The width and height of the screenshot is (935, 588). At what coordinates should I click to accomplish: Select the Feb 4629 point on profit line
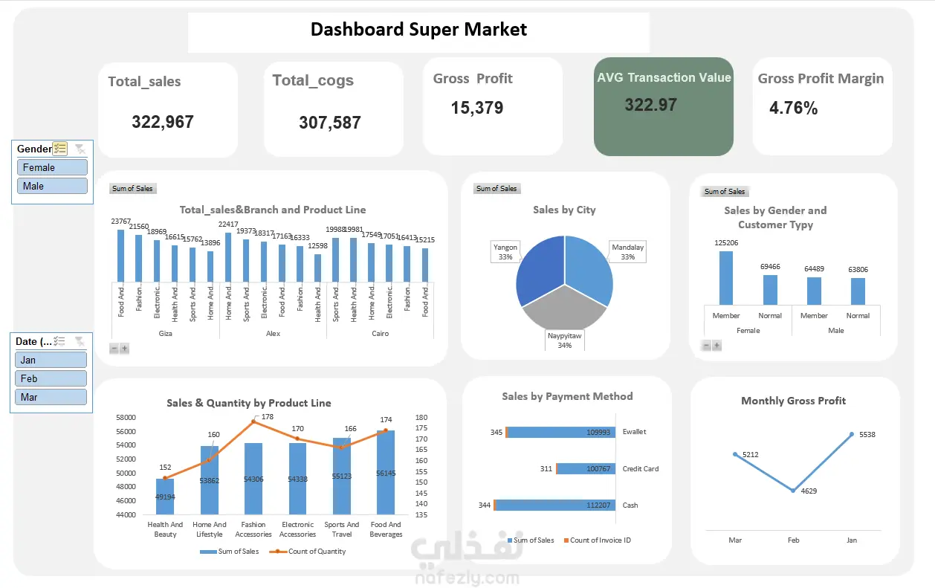point(793,491)
